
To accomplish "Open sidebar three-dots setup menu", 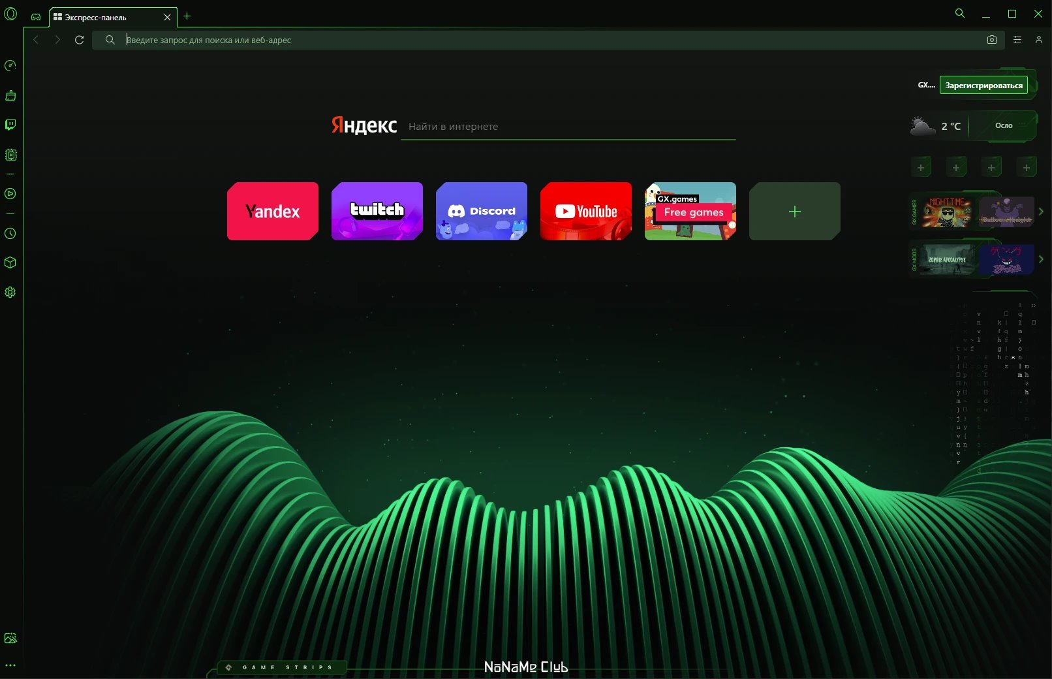I will (10, 666).
